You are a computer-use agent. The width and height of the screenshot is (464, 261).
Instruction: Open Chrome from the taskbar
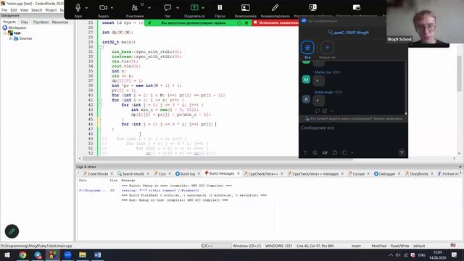[x=22, y=255]
